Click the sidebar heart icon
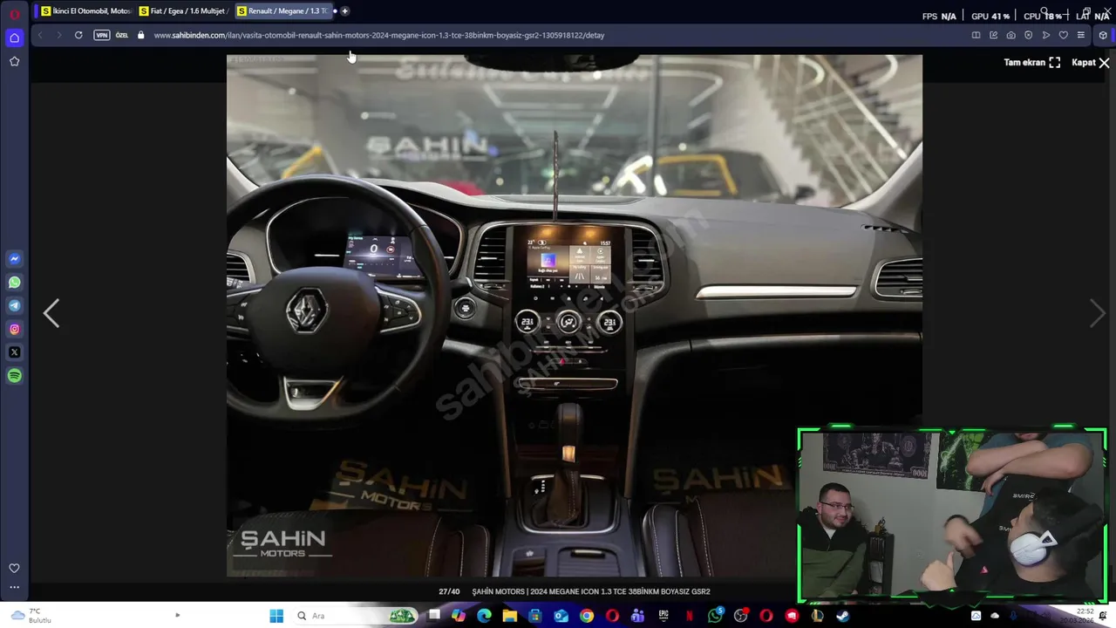 (x=14, y=568)
